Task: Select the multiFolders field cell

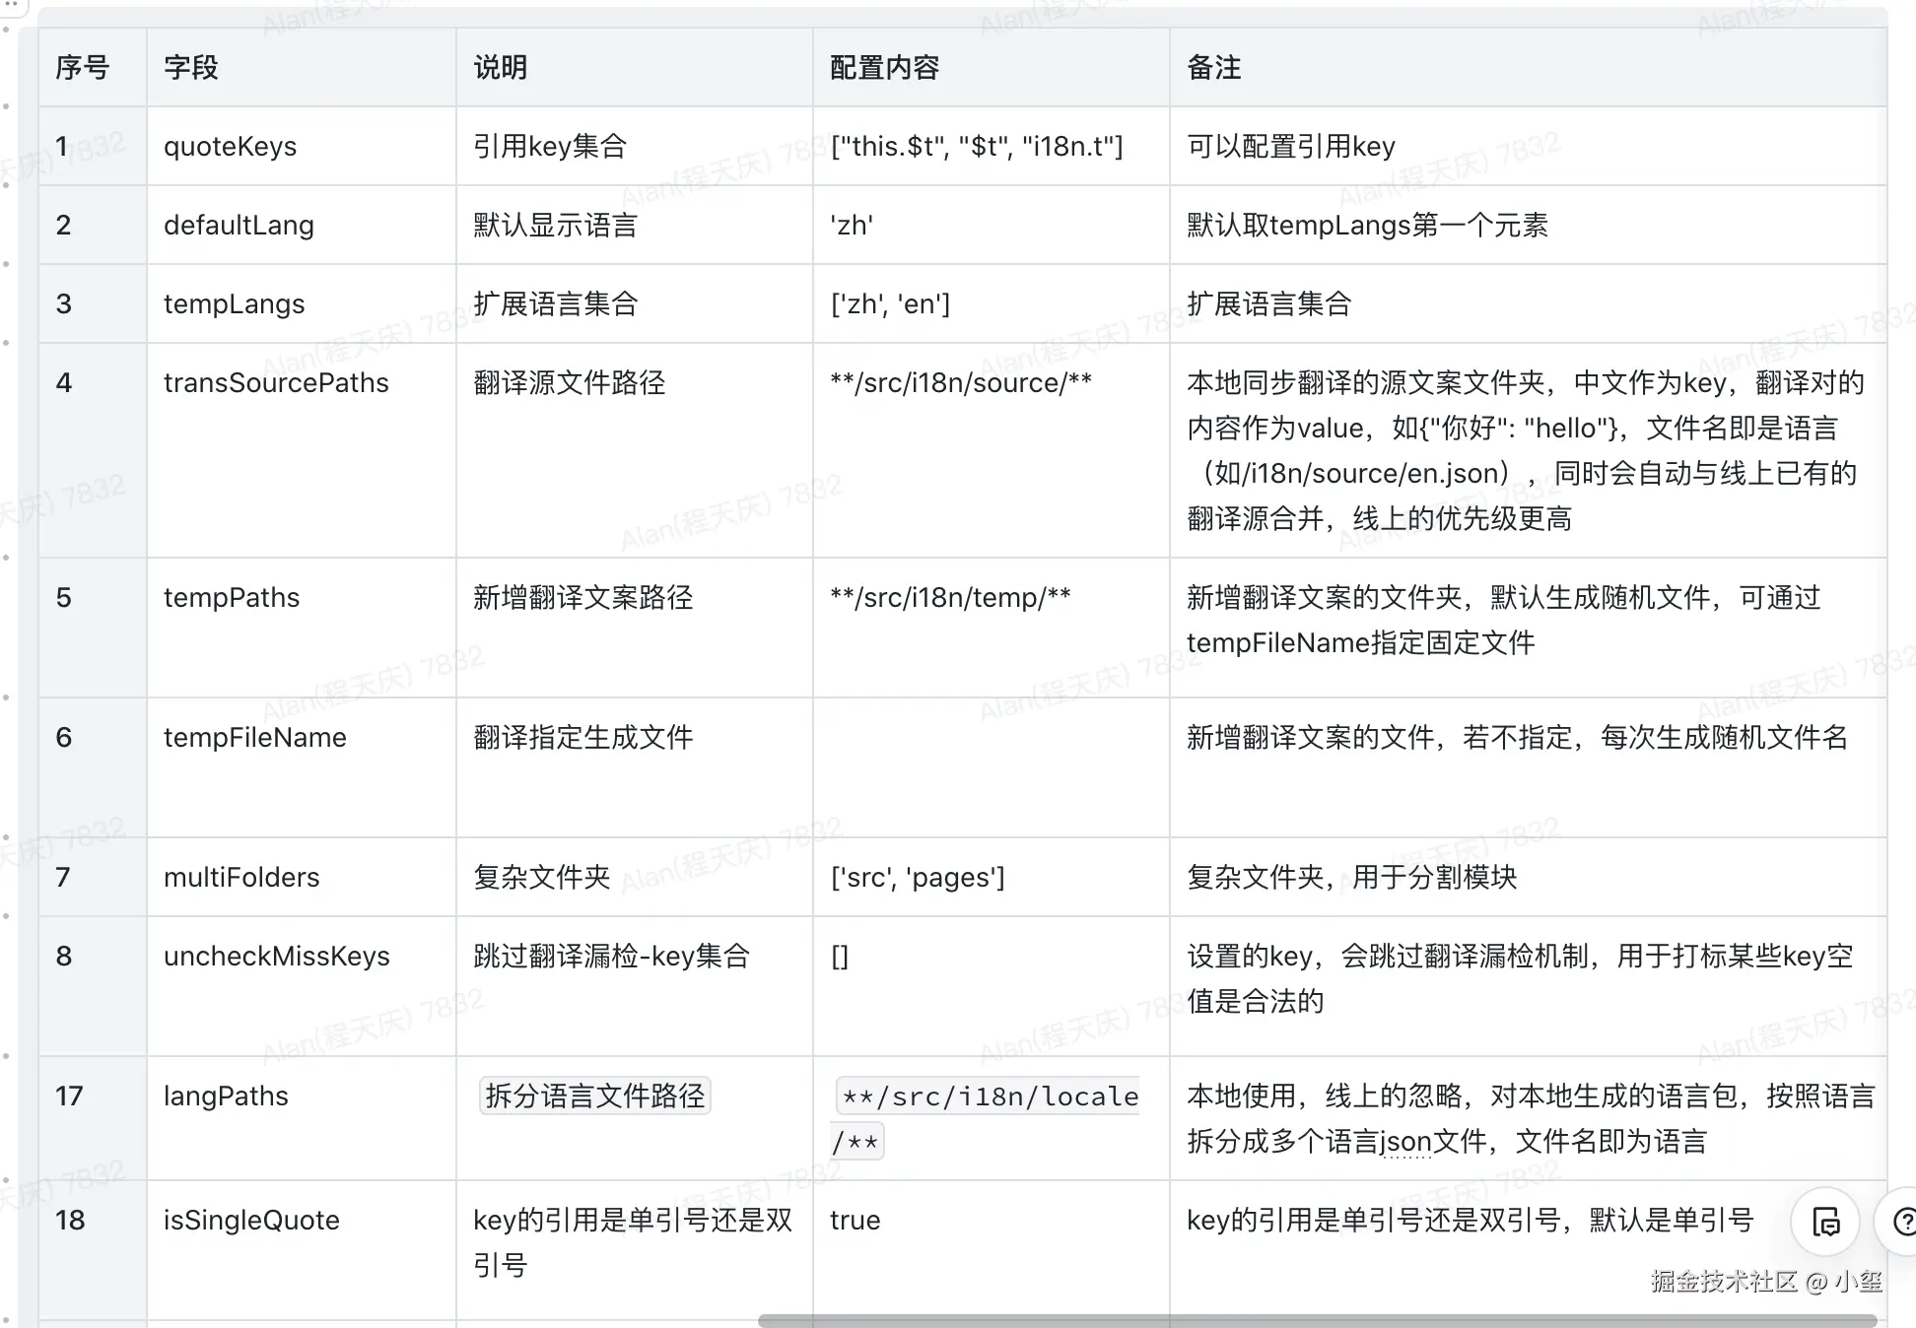Action: pos(241,877)
